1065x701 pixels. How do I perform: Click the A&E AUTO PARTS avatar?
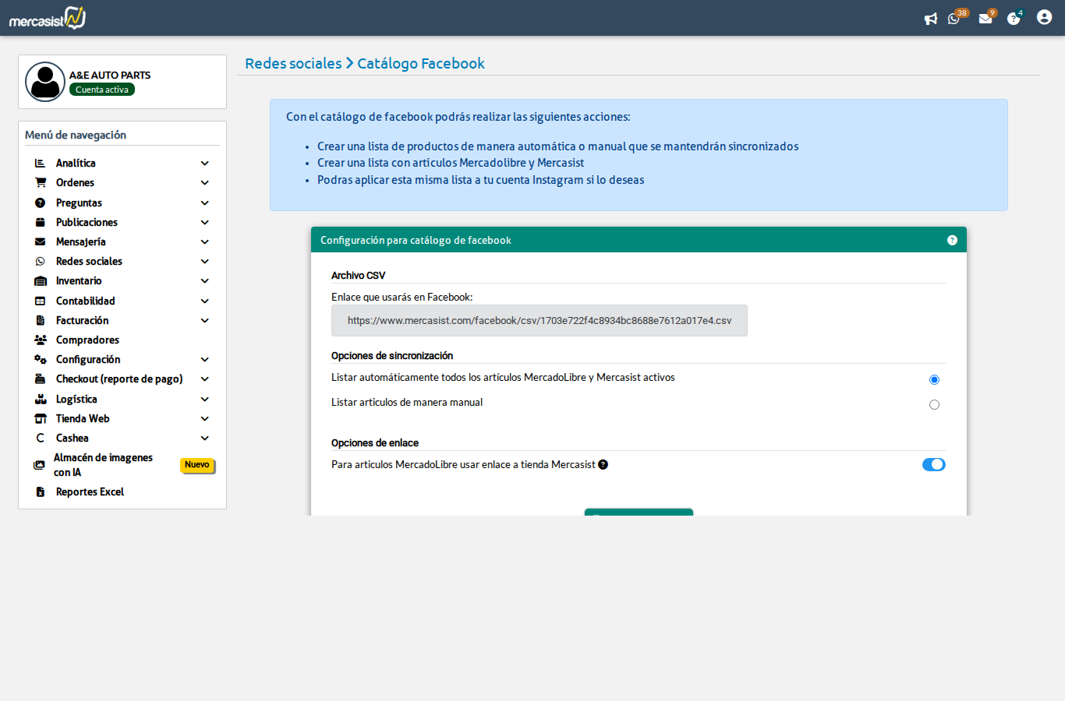(x=44, y=81)
